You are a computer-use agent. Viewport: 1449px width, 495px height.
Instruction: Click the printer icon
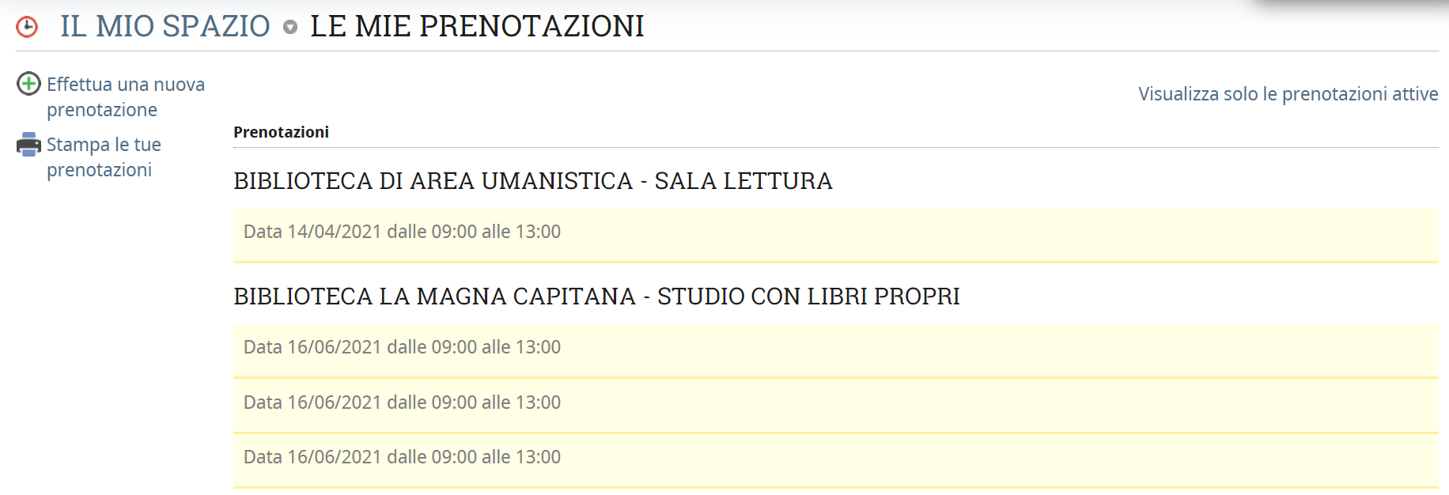tap(29, 144)
